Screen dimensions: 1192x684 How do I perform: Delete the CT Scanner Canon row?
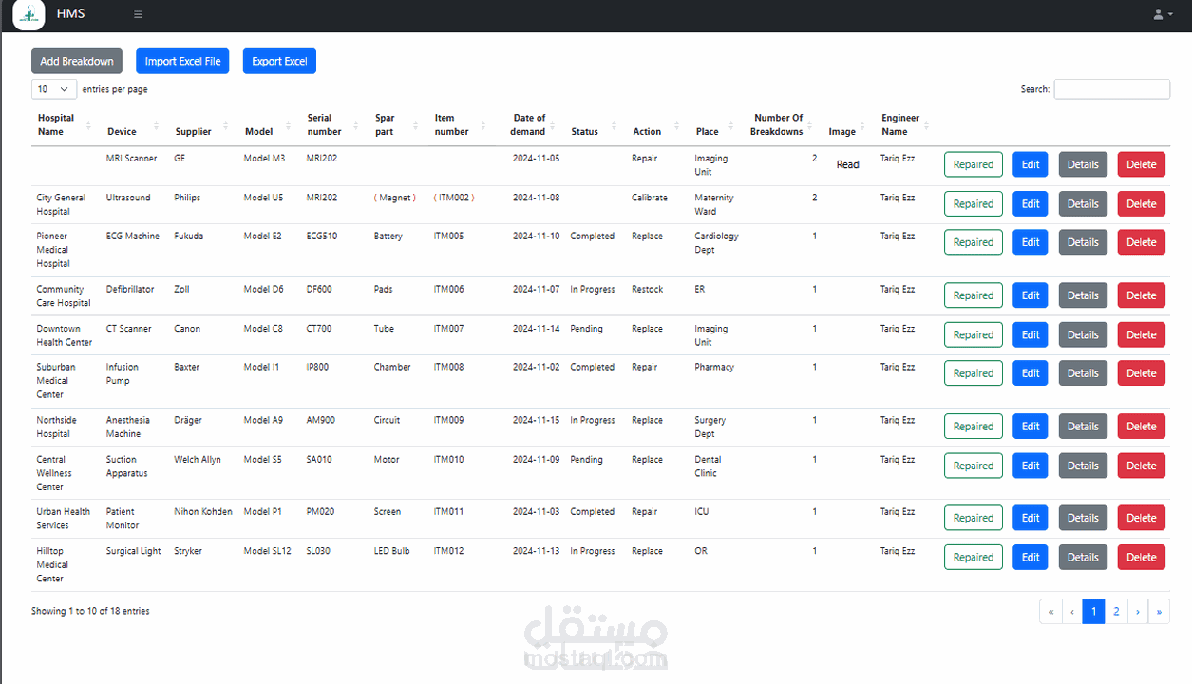(x=1141, y=334)
